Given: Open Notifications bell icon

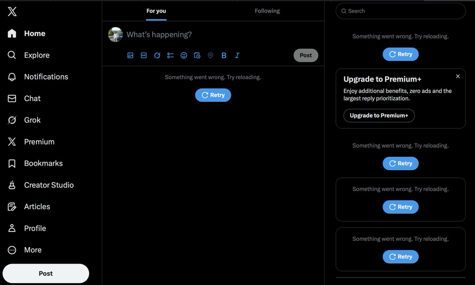Looking at the screenshot, I should pos(12,77).
